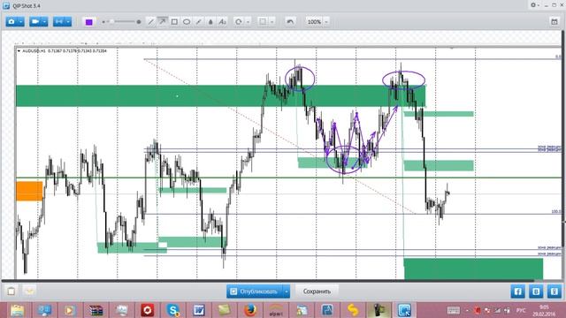Click the undo arrow button

point(290,22)
